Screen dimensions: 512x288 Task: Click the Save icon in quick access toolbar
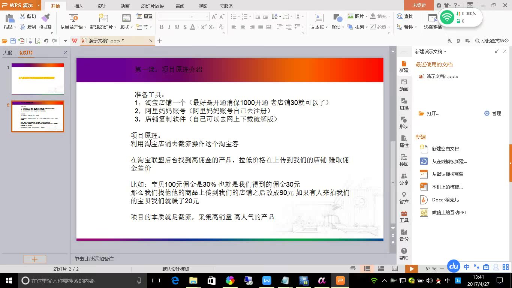pos(13,41)
